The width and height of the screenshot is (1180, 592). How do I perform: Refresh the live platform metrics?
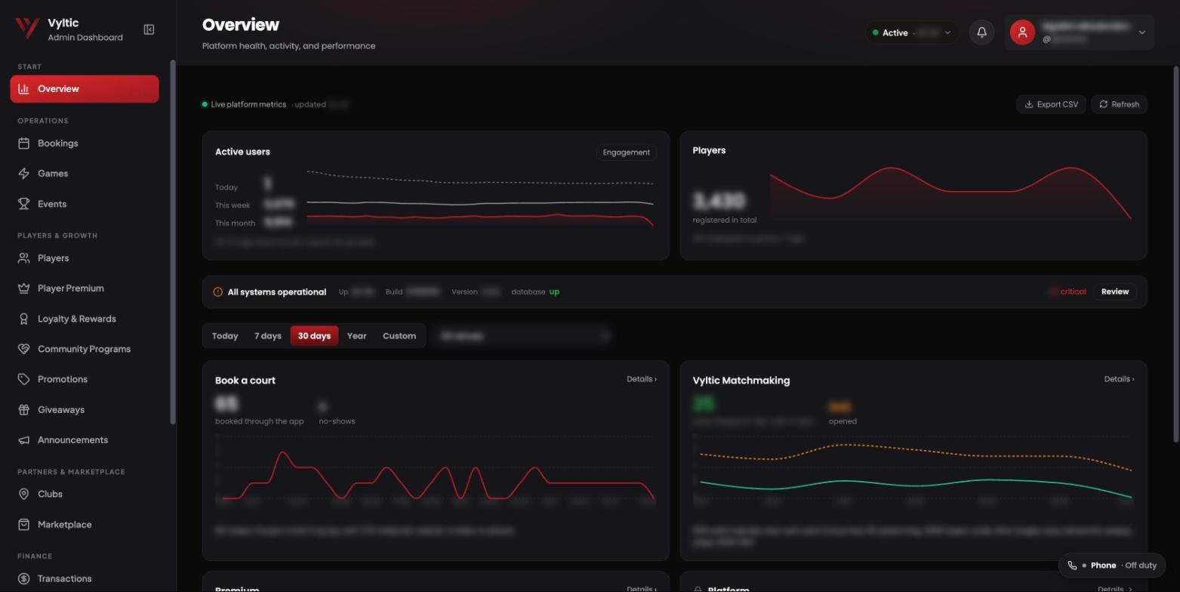coord(1119,104)
